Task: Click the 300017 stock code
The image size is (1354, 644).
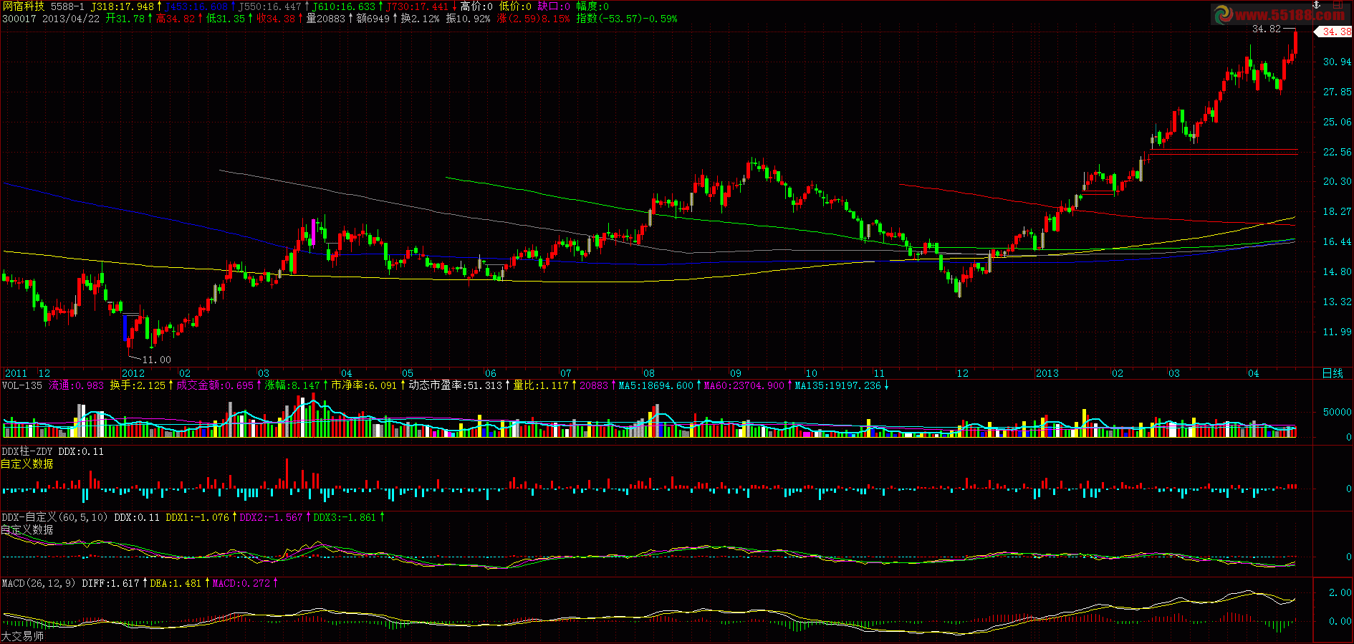Action: pyautogui.click(x=19, y=19)
